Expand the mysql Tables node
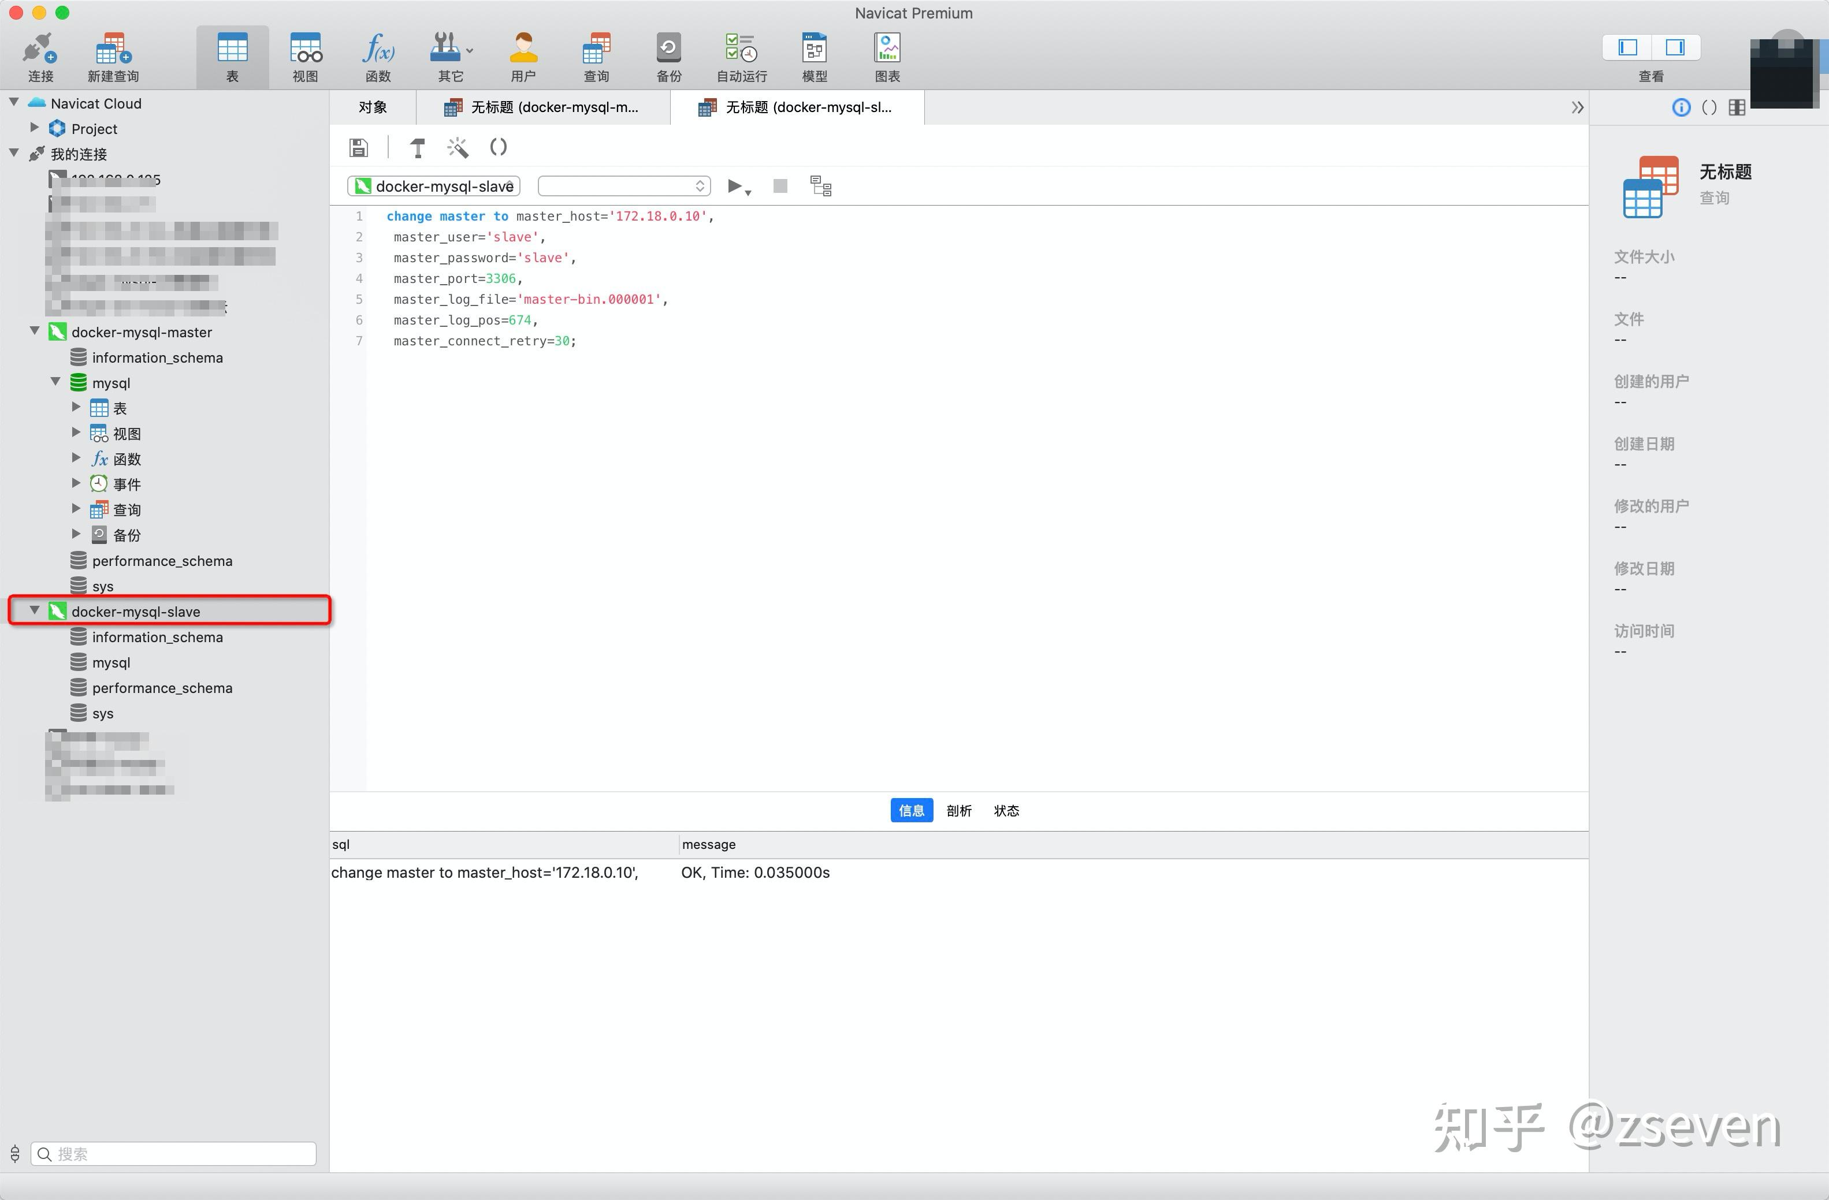The width and height of the screenshot is (1829, 1200). [x=76, y=407]
